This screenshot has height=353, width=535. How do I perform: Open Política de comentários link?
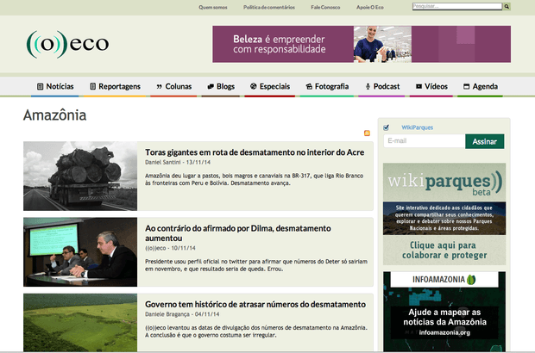click(x=269, y=7)
